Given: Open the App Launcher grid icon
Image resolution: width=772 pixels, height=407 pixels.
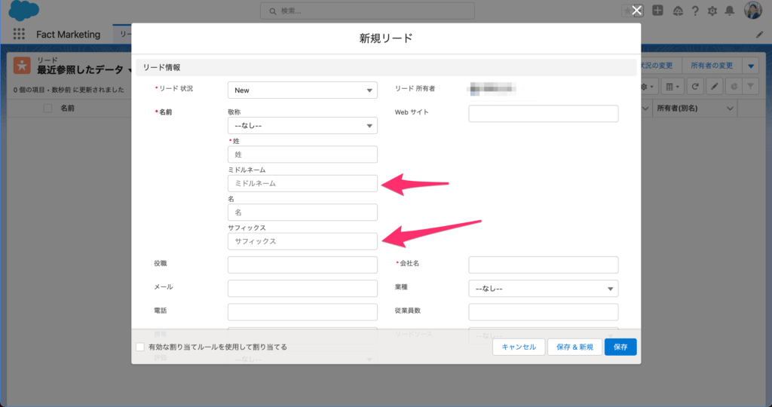Looking at the screenshot, I should pos(20,35).
